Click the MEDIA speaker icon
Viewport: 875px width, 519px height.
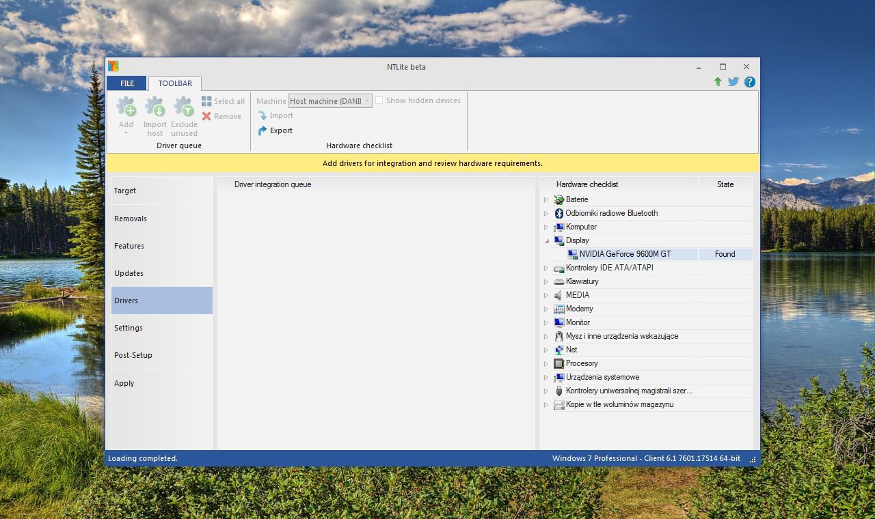[559, 295]
